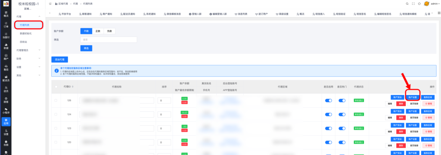Collapse the 代理 submenu group
Screen dimensions: 441x155
(39, 17)
